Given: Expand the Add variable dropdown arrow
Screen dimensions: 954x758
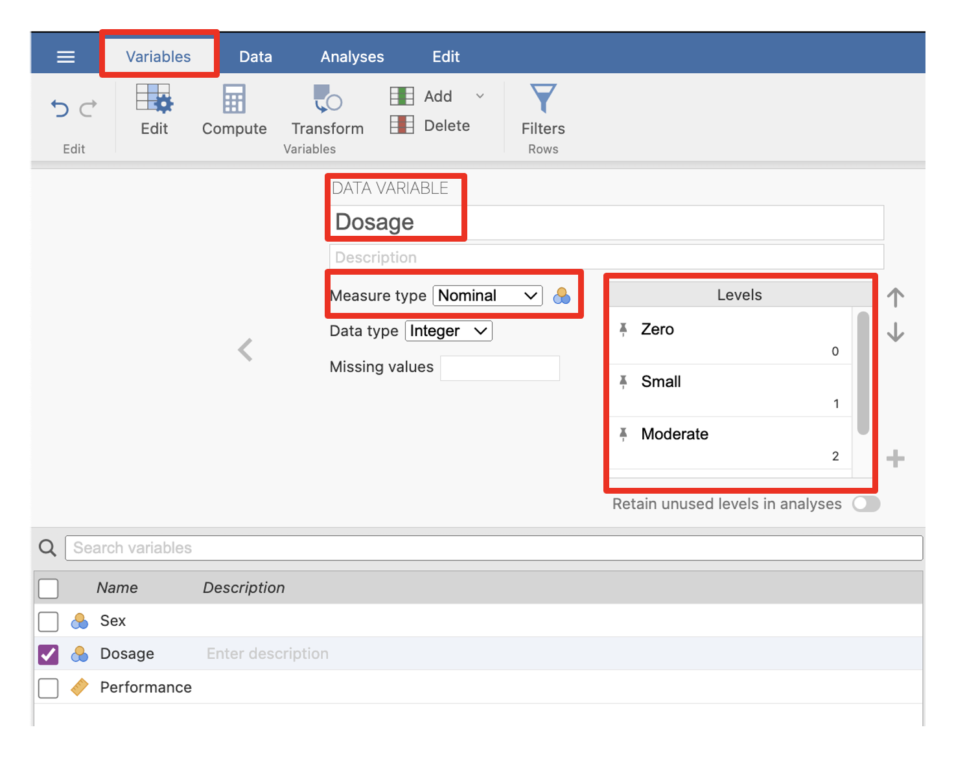Looking at the screenshot, I should [480, 96].
